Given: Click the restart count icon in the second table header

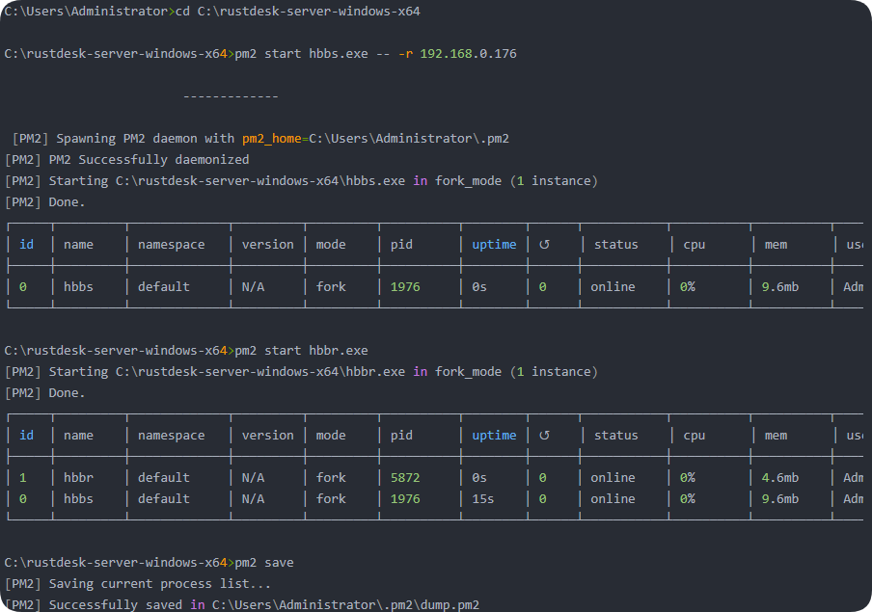Looking at the screenshot, I should tap(544, 436).
